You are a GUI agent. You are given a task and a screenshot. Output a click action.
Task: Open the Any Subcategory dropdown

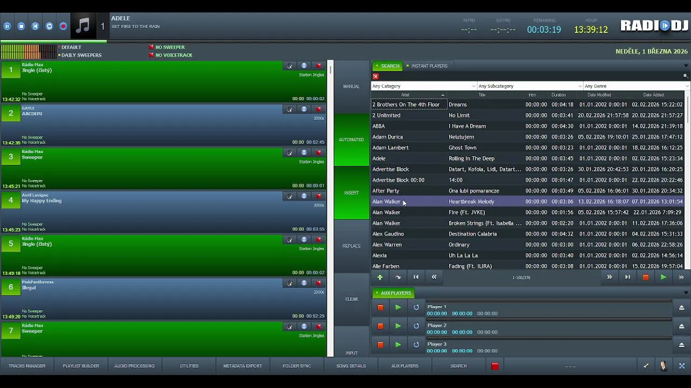point(530,86)
